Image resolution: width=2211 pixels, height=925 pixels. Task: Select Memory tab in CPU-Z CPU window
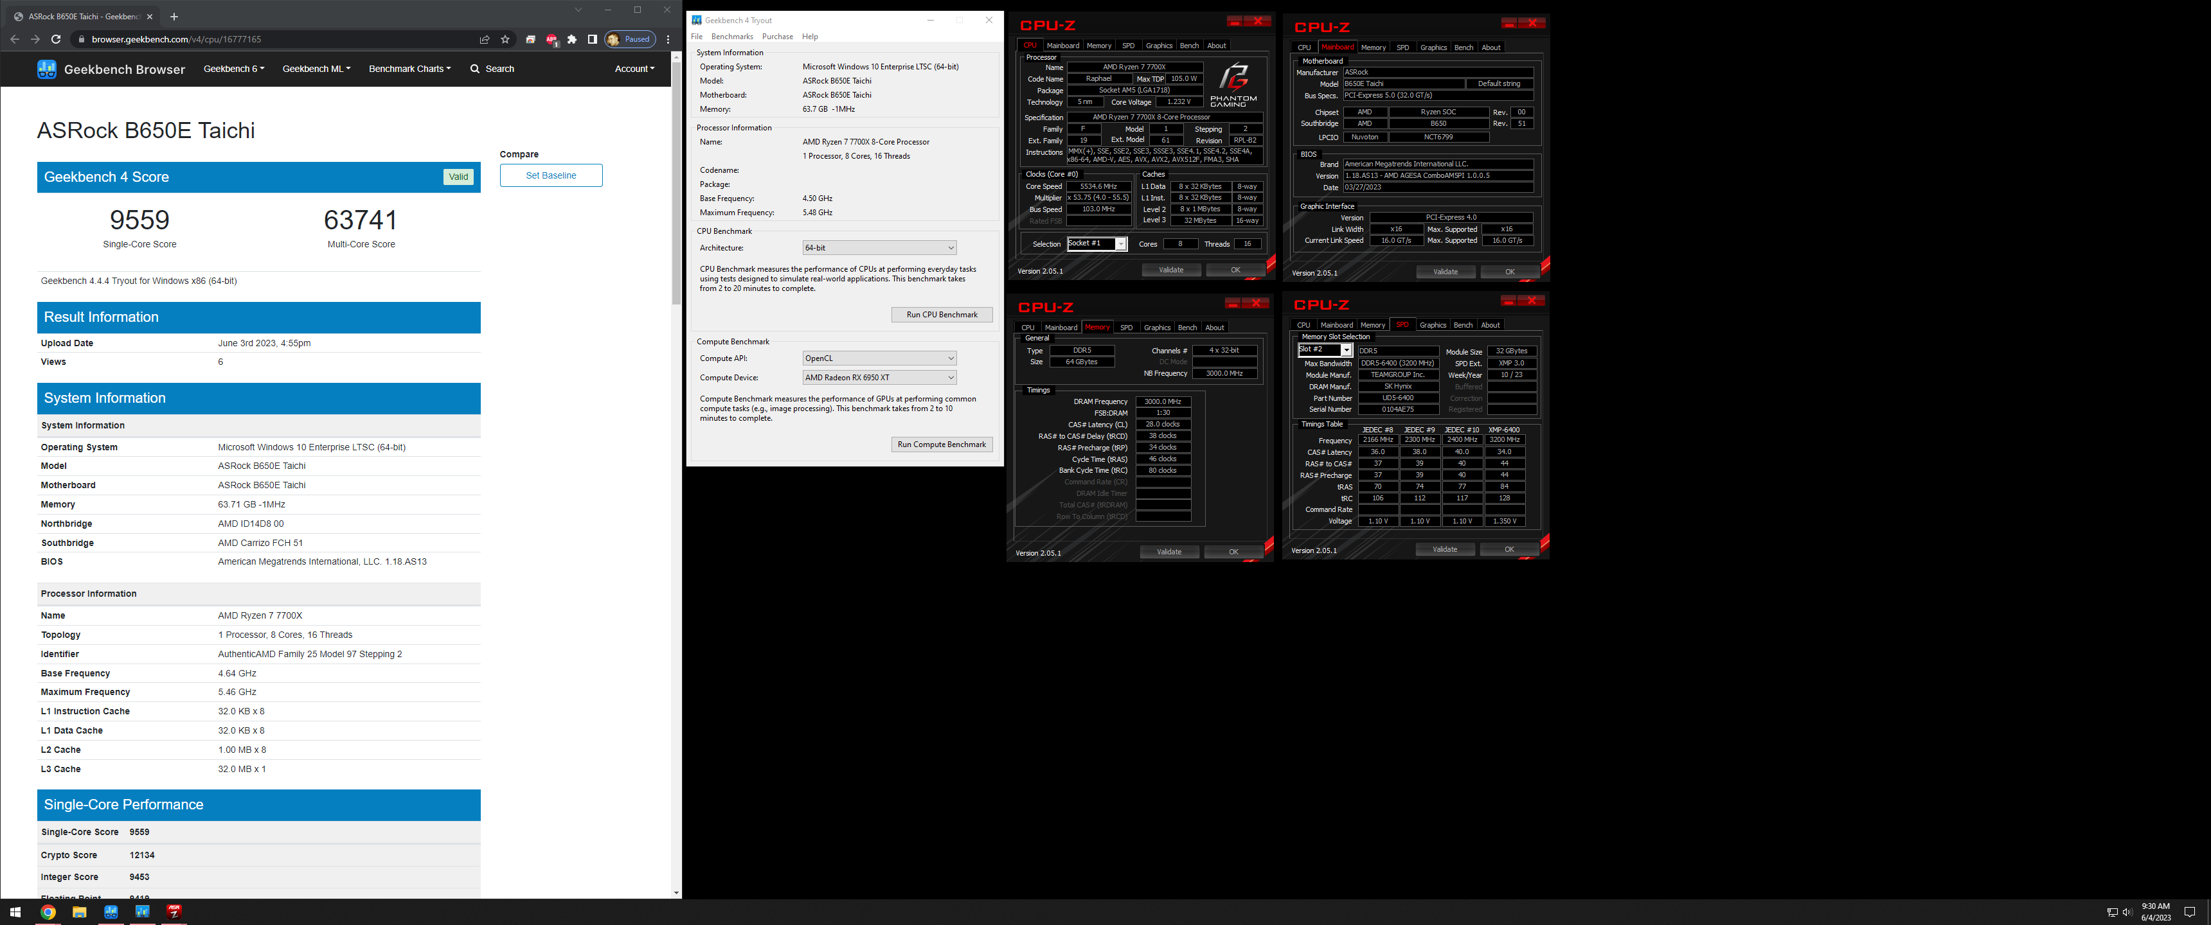1098,46
